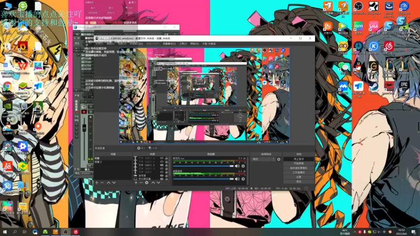Move the selected source down

coord(159,183)
